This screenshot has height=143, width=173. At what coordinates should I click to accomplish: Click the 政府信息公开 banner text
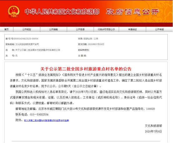[132, 12]
